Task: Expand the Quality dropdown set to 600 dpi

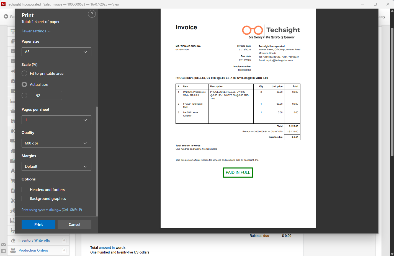Action: 56,143
